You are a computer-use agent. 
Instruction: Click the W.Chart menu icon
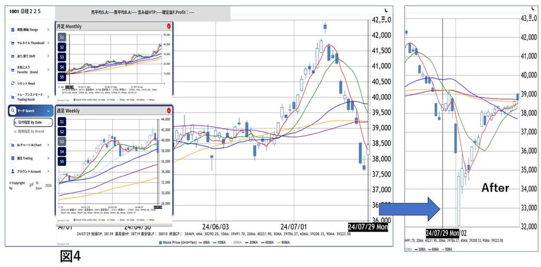point(13,145)
